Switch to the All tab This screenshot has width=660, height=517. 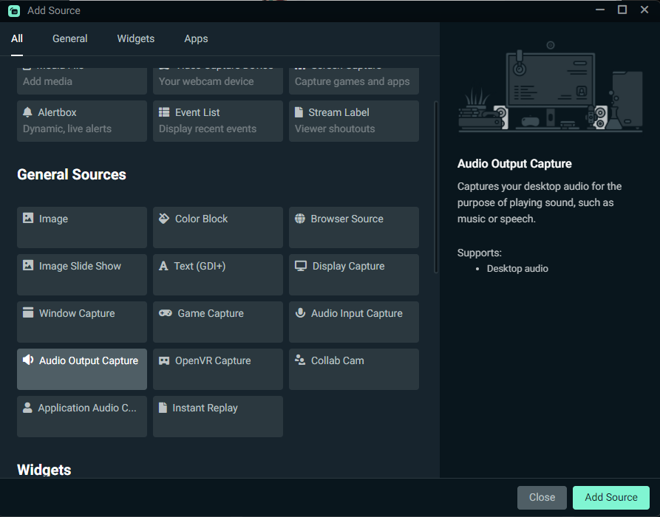click(17, 38)
